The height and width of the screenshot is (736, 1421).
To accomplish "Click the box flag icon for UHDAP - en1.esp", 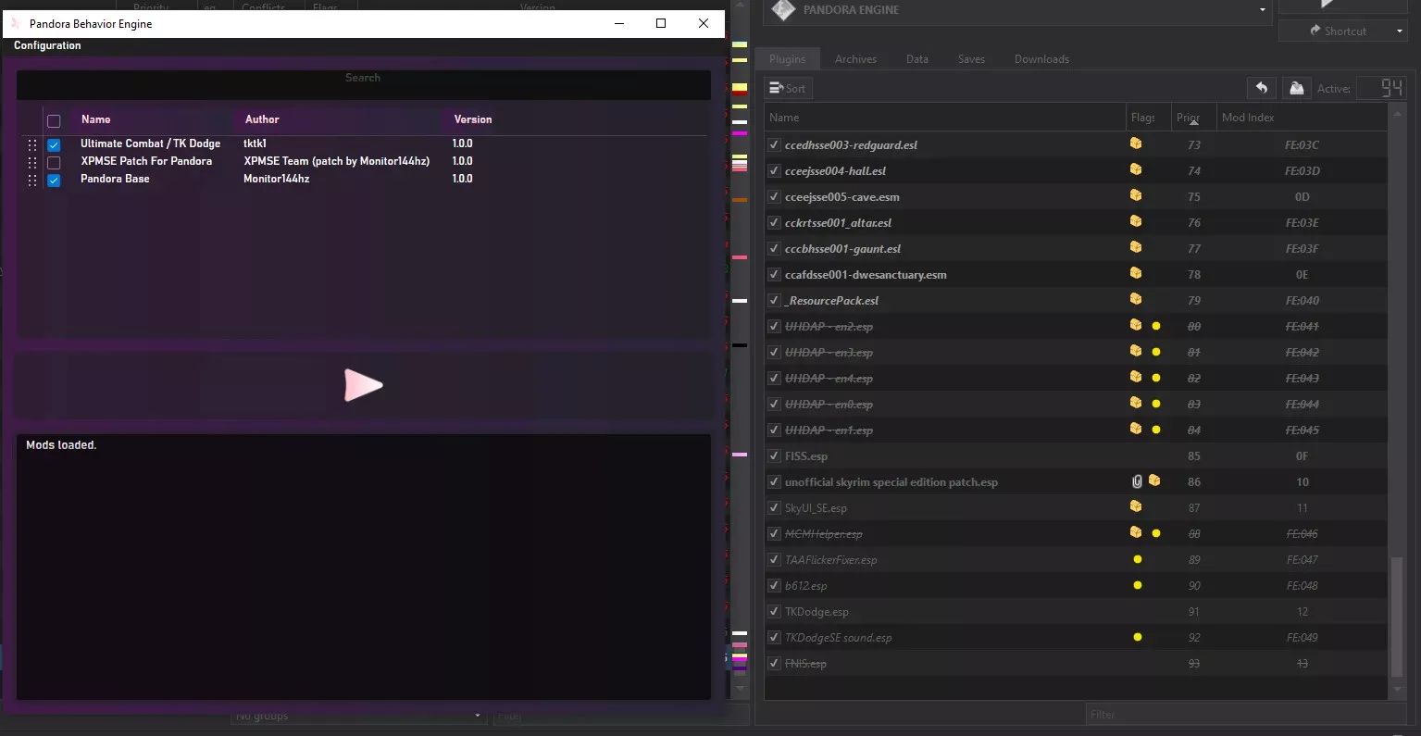I will click(x=1136, y=429).
